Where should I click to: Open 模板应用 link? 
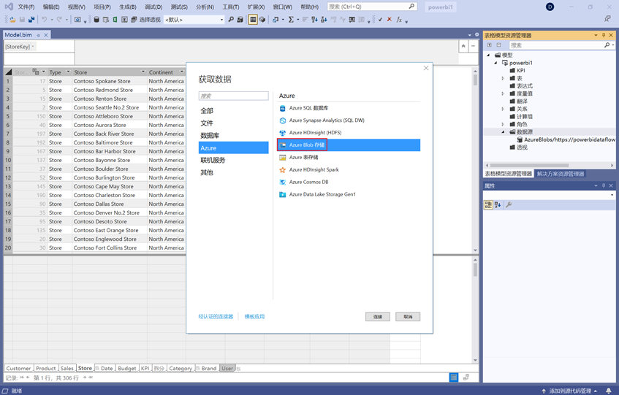tap(254, 317)
